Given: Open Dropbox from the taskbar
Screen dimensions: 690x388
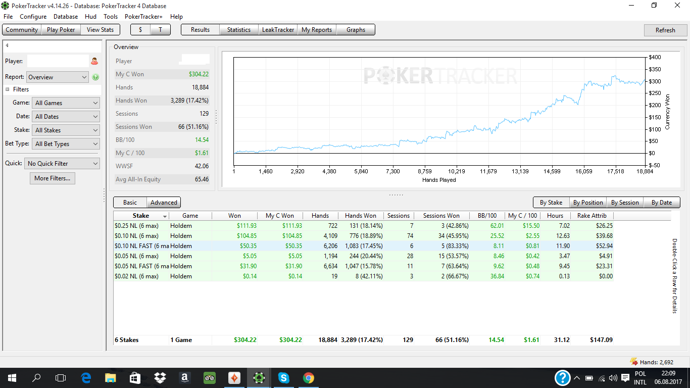Looking at the screenshot, I should (x=160, y=378).
